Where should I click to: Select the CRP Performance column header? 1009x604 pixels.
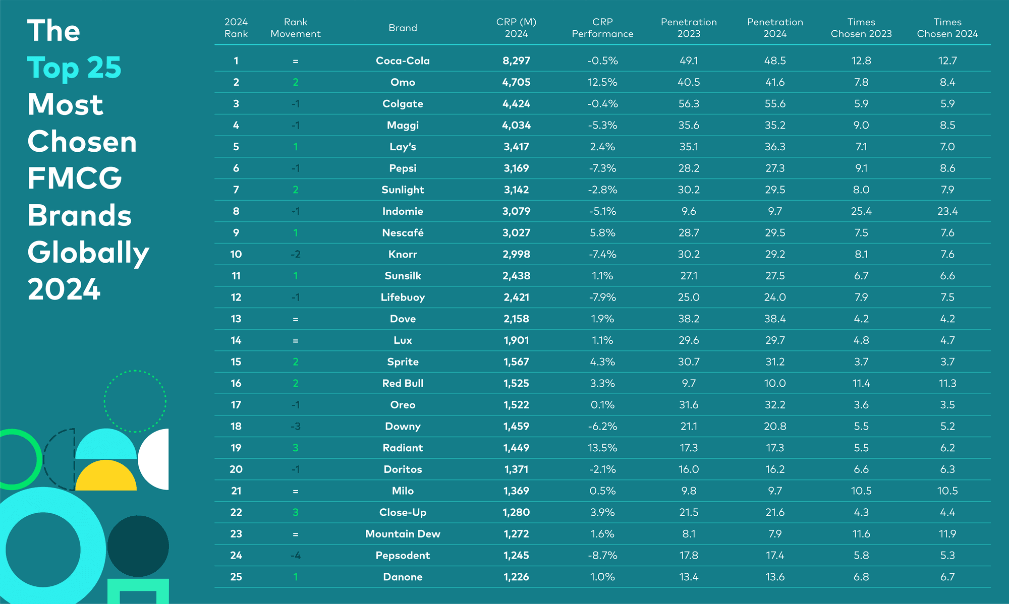pyautogui.click(x=602, y=28)
